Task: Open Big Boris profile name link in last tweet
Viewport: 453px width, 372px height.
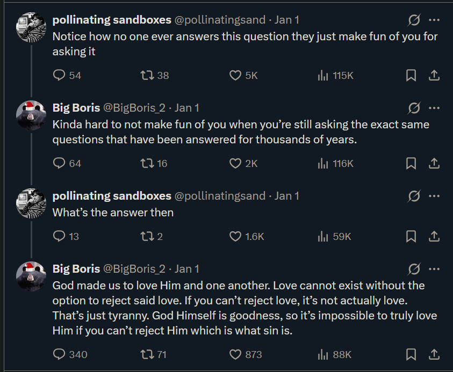Action: 76,268
